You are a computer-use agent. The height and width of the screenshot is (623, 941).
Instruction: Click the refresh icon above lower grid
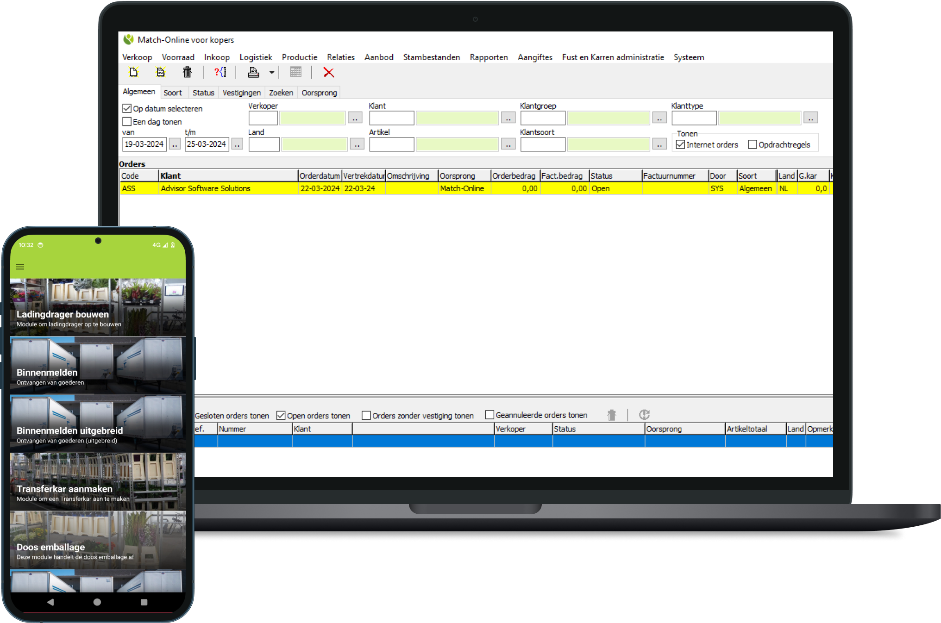(644, 415)
